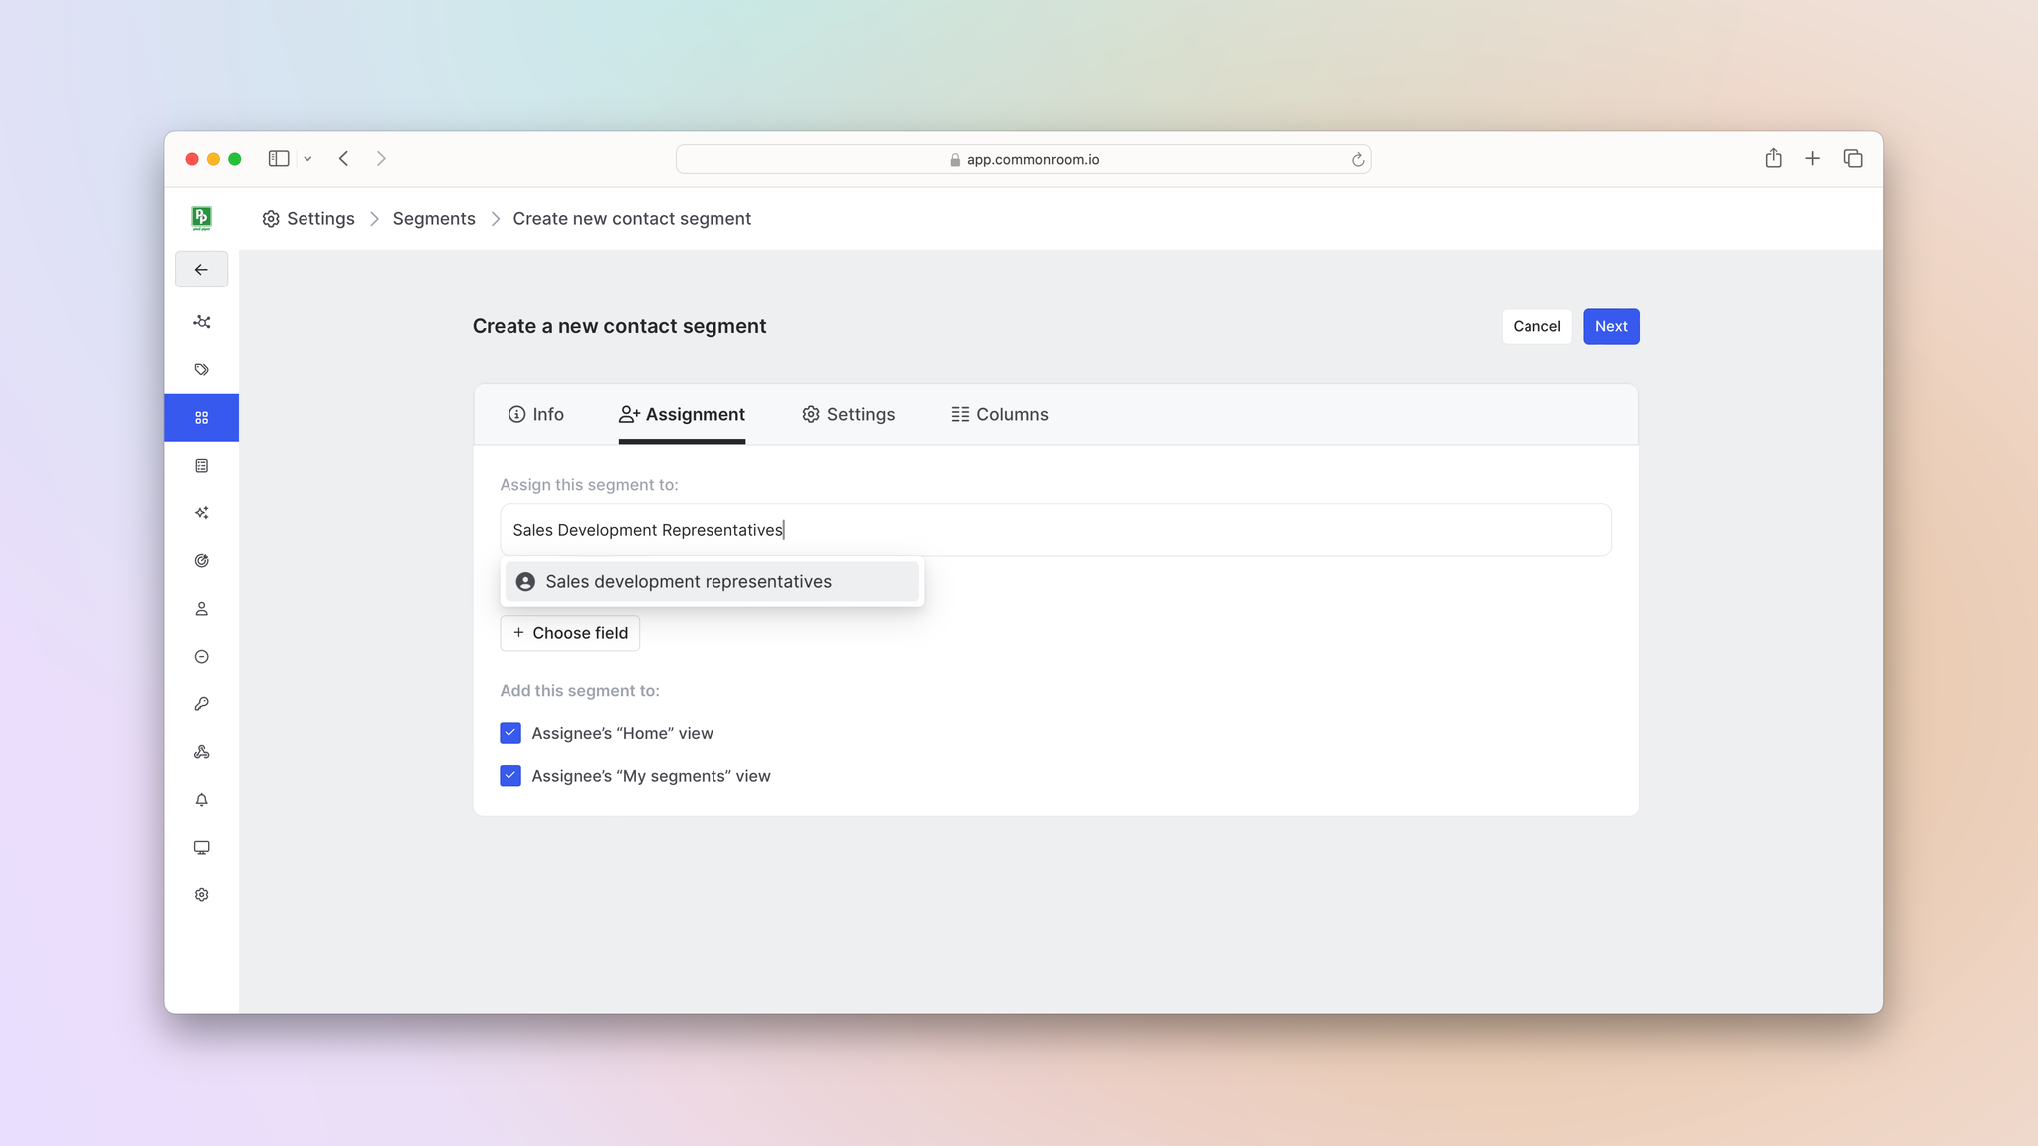The height and width of the screenshot is (1146, 2038).
Task: Open a new tab with plus icon
Action: tap(1812, 158)
